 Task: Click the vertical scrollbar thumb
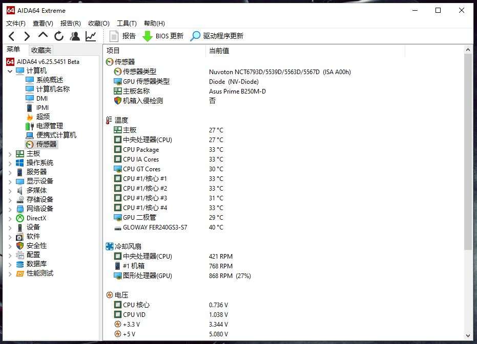click(x=468, y=152)
